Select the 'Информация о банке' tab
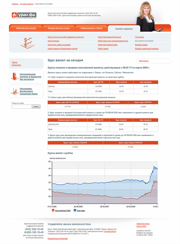Image resolution: width=180 pixels, height=244 pixels. 91,28
